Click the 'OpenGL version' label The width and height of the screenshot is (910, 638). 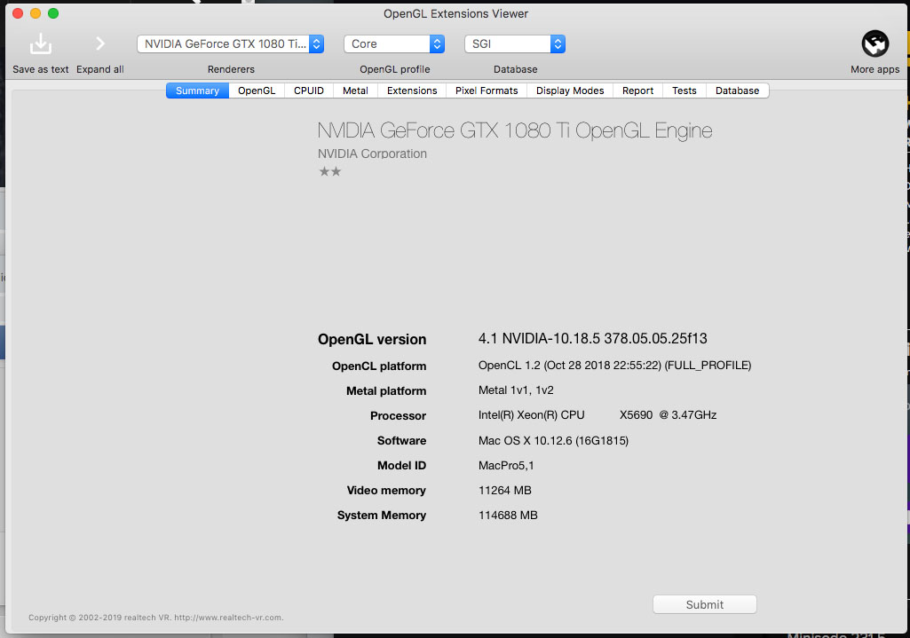pyautogui.click(x=372, y=339)
